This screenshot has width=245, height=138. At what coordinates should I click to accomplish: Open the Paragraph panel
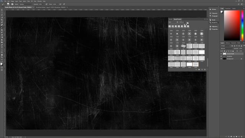pyautogui.click(x=214, y=16)
